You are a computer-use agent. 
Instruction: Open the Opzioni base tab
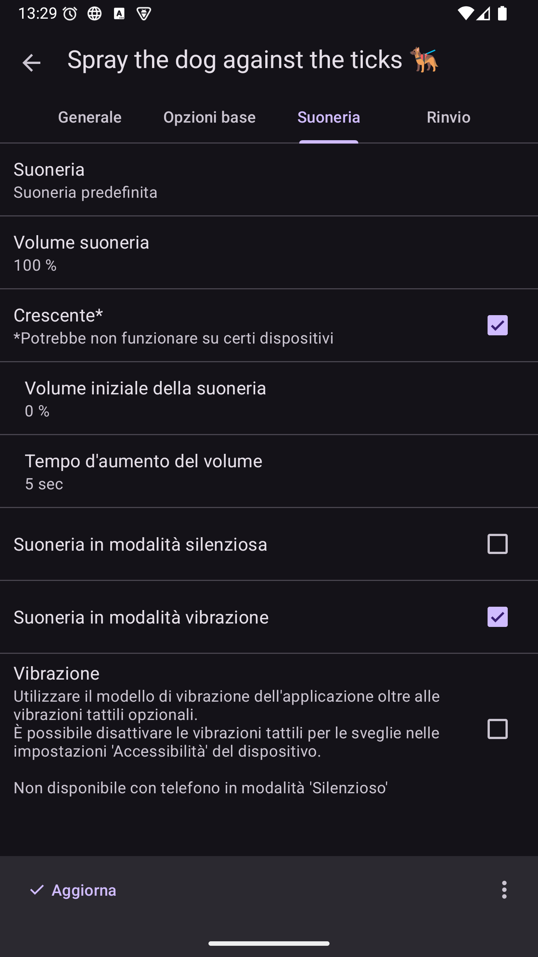click(209, 117)
